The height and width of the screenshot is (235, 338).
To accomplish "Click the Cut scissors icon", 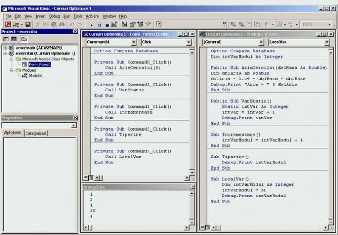I will pyautogui.click(x=38, y=24).
